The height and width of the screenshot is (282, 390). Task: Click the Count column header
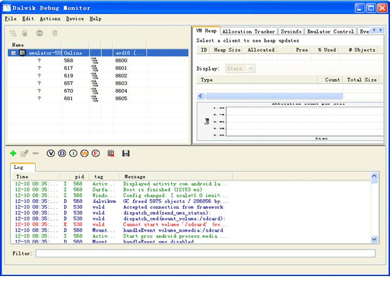tap(331, 80)
